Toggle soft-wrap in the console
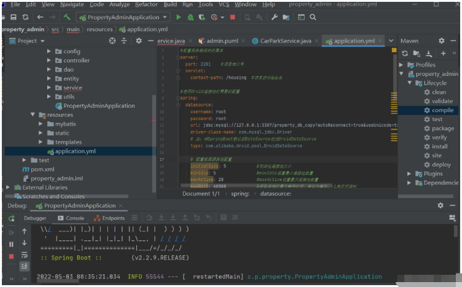 point(25,255)
